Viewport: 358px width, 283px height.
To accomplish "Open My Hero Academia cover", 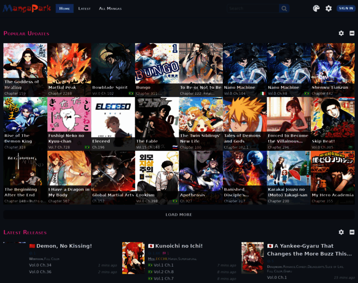I will tap(333, 177).
